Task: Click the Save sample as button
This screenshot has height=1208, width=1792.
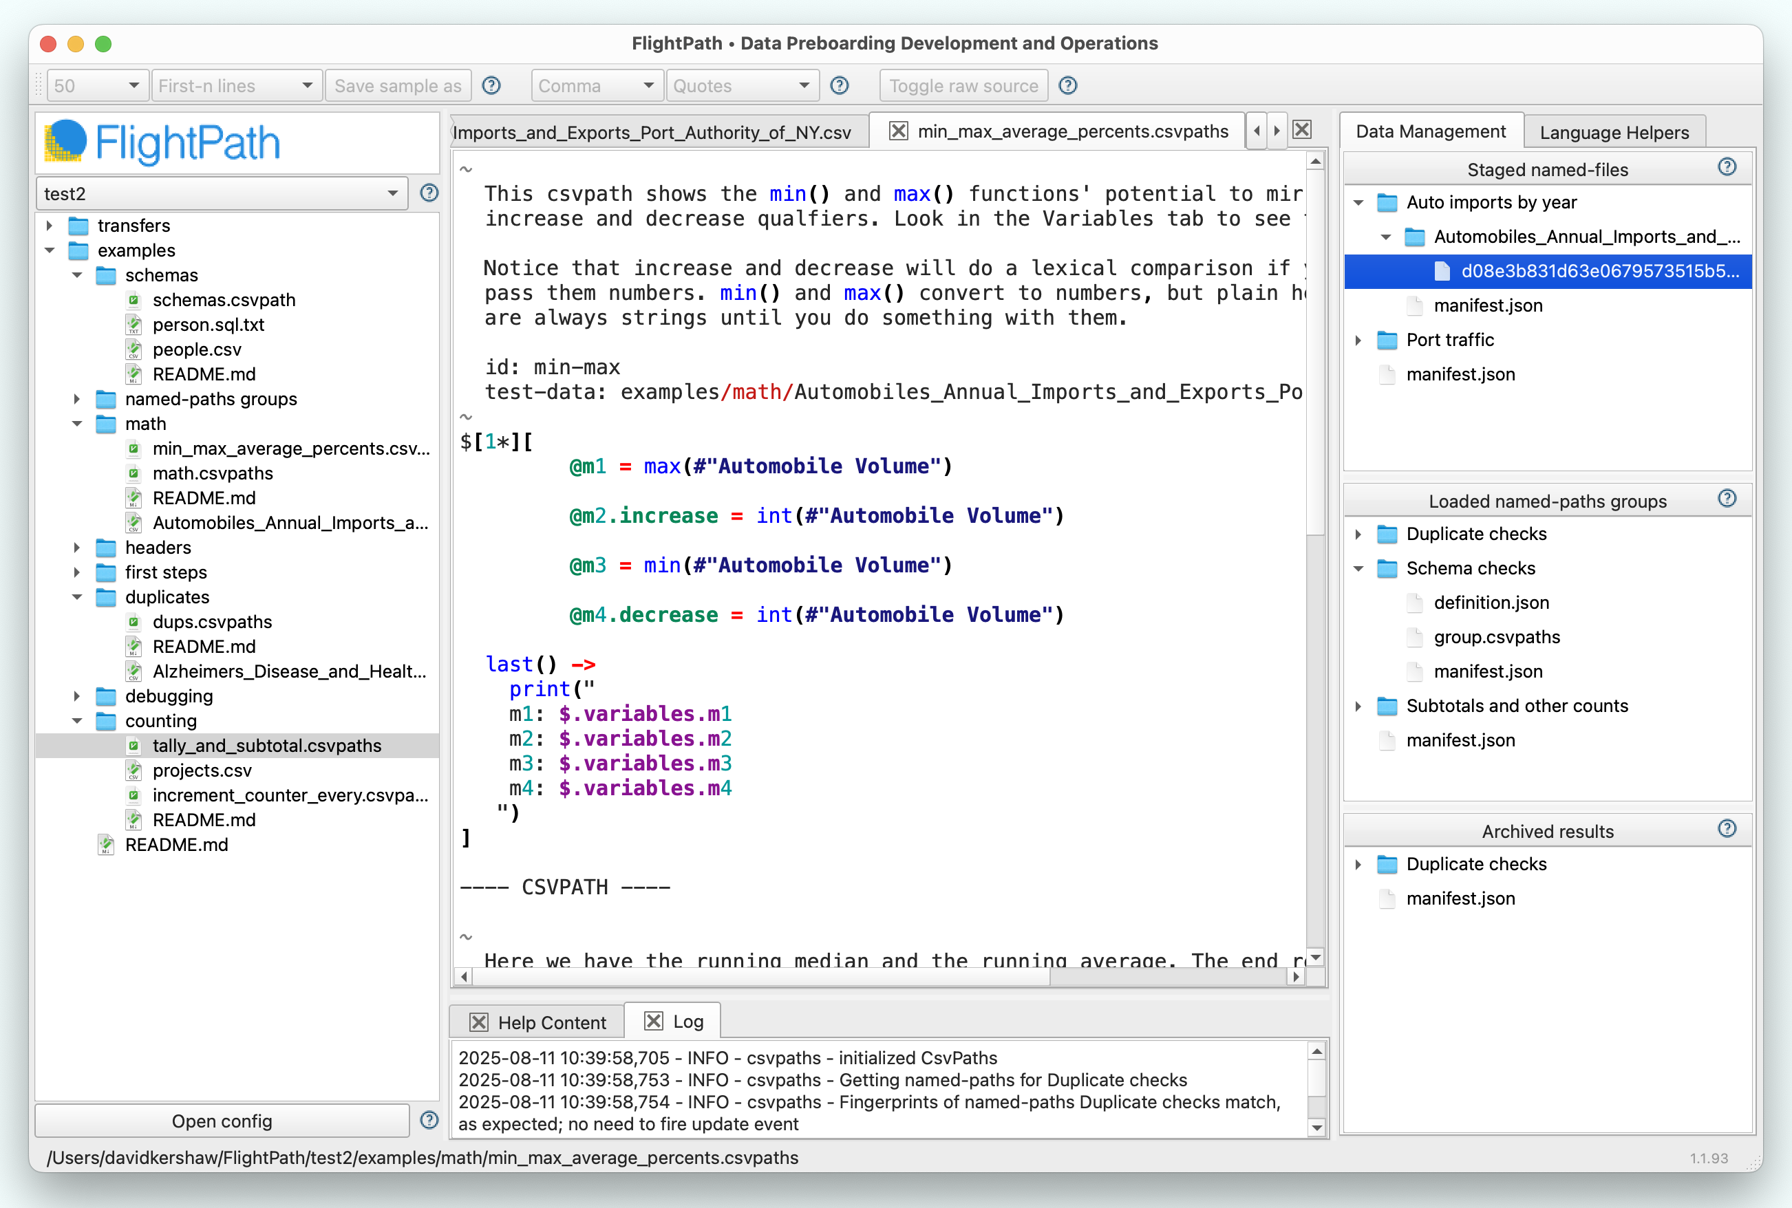Action: [x=398, y=85]
